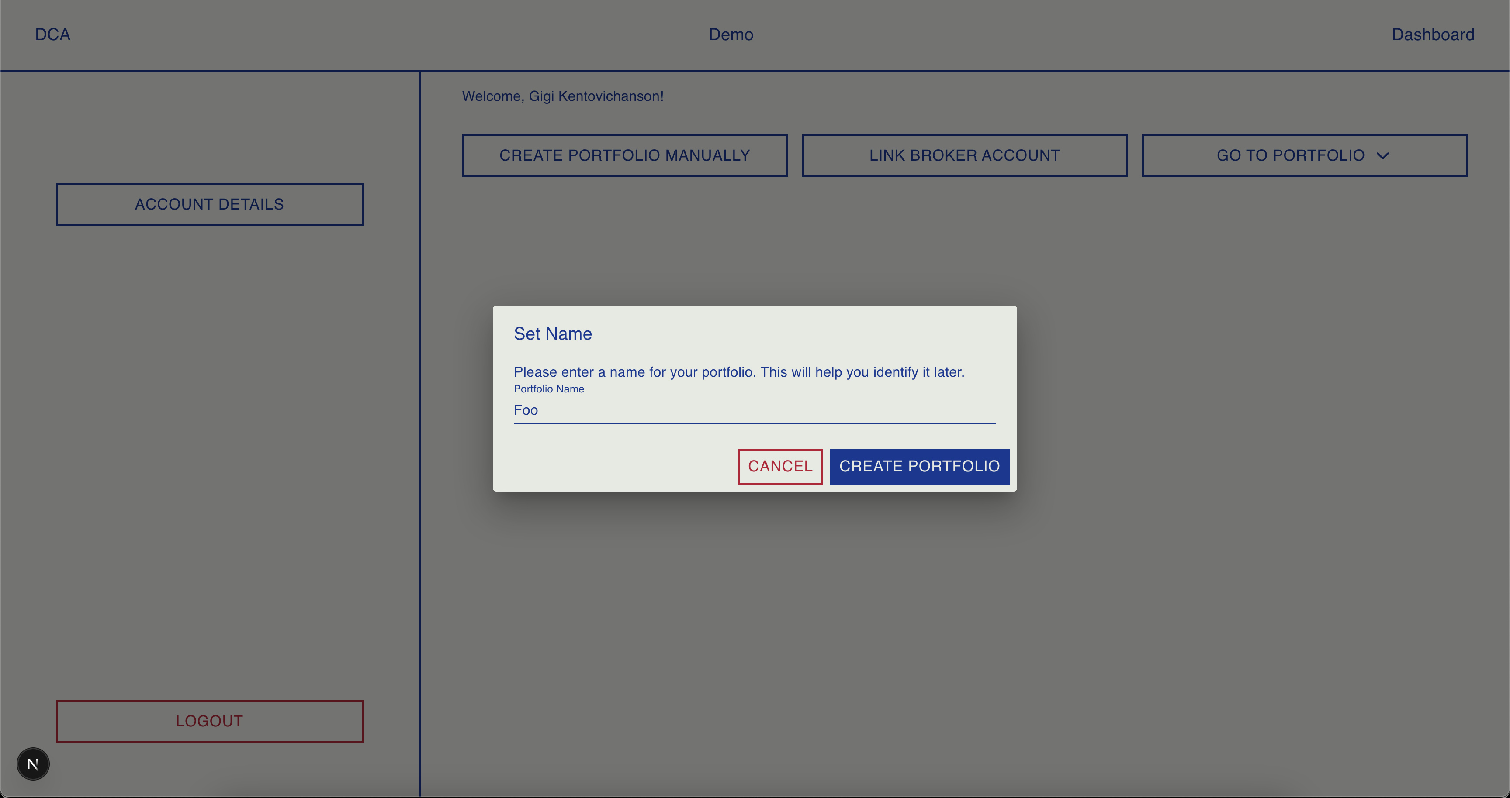The height and width of the screenshot is (798, 1510).
Task: Focus the Portfolio Name input field
Action: (x=754, y=410)
